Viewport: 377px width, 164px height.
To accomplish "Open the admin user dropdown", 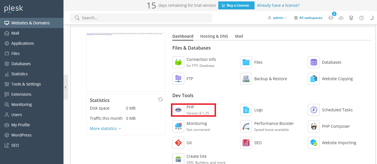I will pos(278,18).
